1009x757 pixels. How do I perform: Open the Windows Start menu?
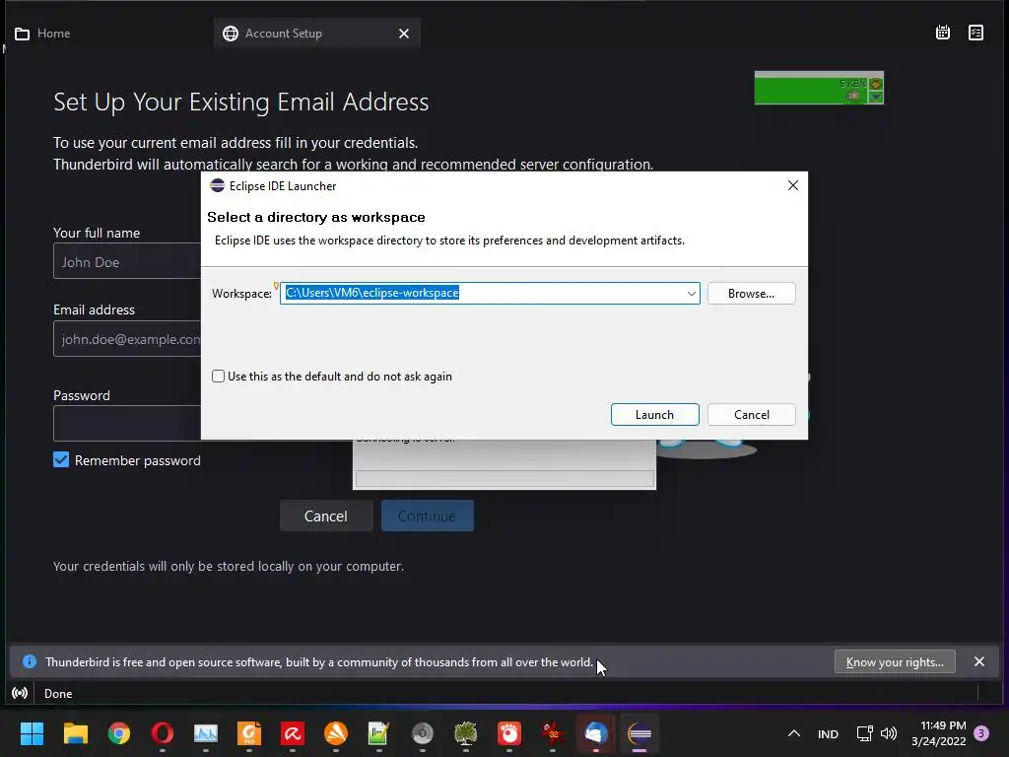[x=32, y=733]
